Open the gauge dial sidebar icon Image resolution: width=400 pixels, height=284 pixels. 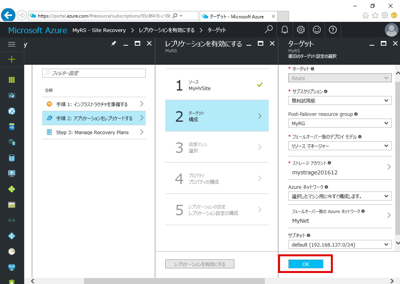pyautogui.click(x=12, y=251)
